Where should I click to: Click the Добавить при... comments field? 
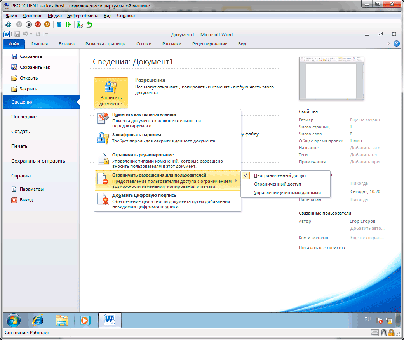point(366,162)
